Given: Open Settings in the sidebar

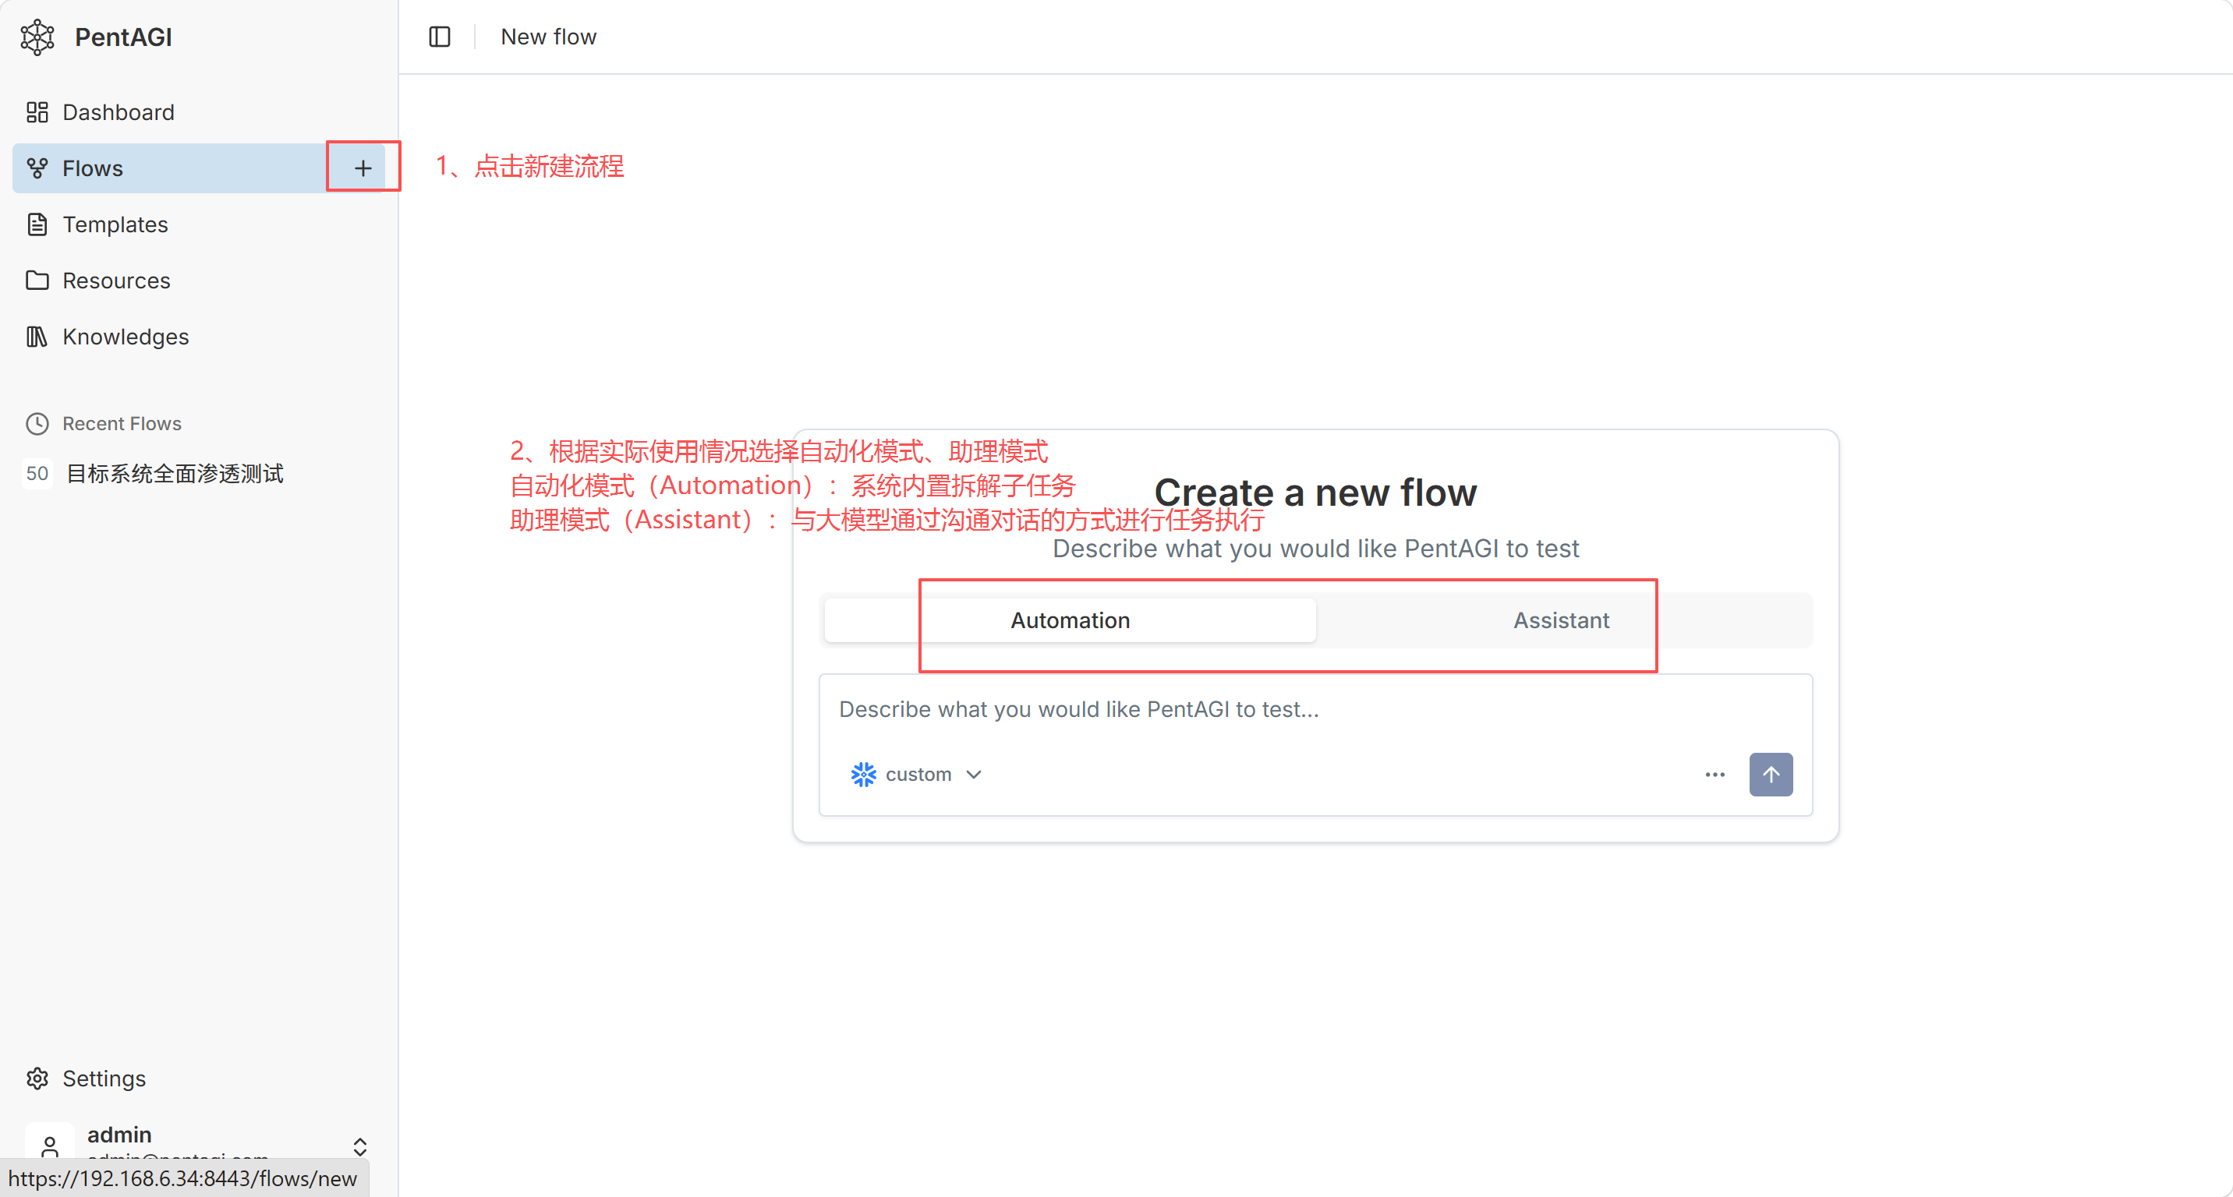Looking at the screenshot, I should point(199,1079).
